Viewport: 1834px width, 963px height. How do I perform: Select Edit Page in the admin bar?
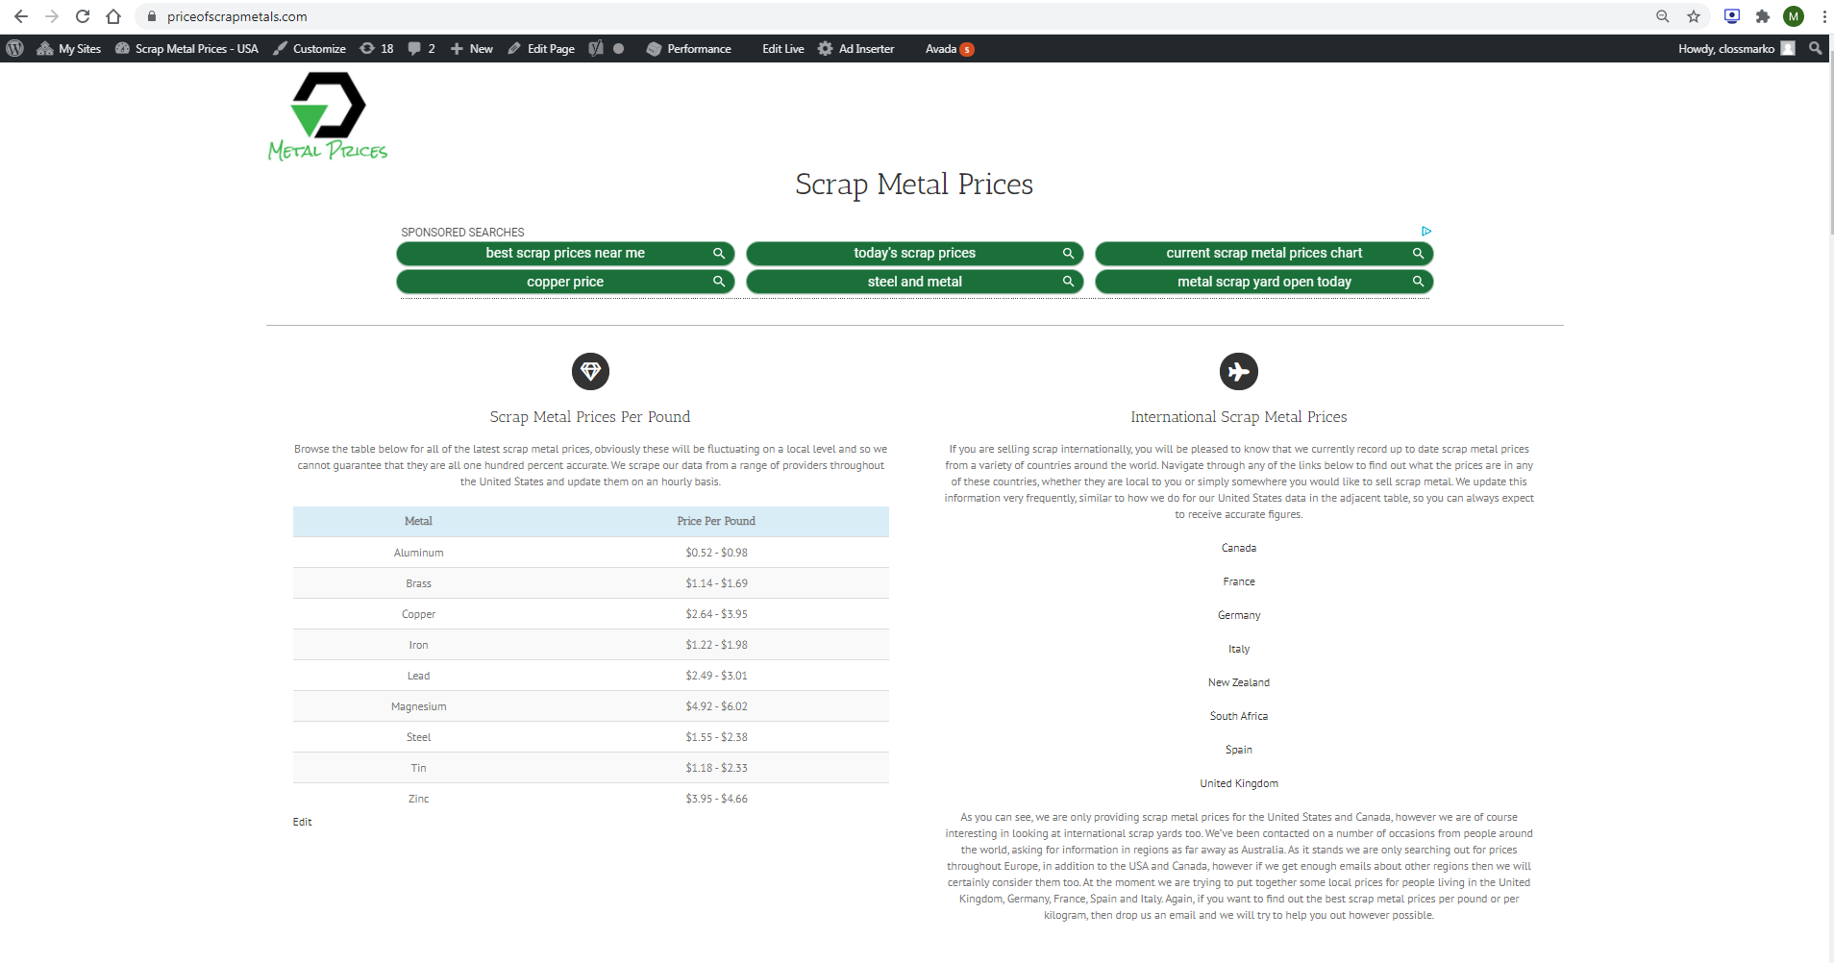pyautogui.click(x=541, y=48)
